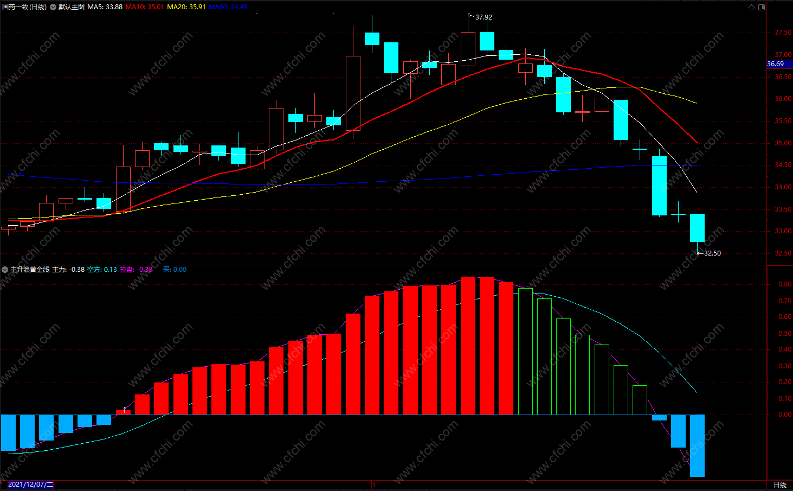Click the 32.50 low price marker
Viewport: 793px width, 491px height.
click(x=712, y=253)
